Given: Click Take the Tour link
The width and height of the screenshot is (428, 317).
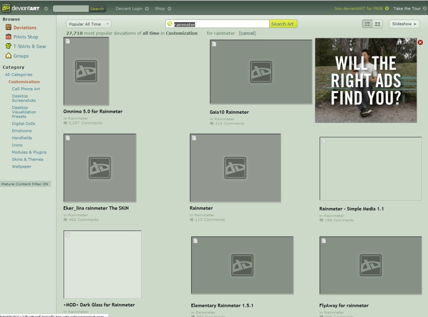Looking at the screenshot, I should (x=407, y=9).
